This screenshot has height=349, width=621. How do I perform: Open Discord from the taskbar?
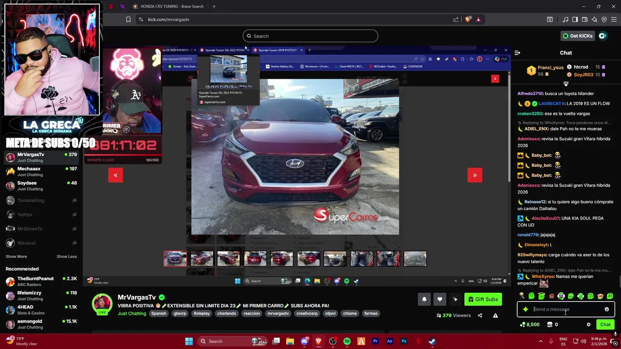(x=304, y=341)
